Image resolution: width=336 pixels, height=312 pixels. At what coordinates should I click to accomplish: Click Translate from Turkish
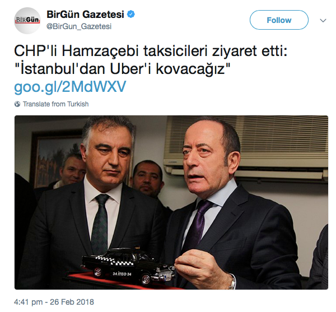tap(55, 104)
